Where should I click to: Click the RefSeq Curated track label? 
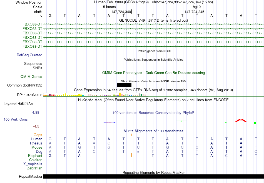coord(29,55)
